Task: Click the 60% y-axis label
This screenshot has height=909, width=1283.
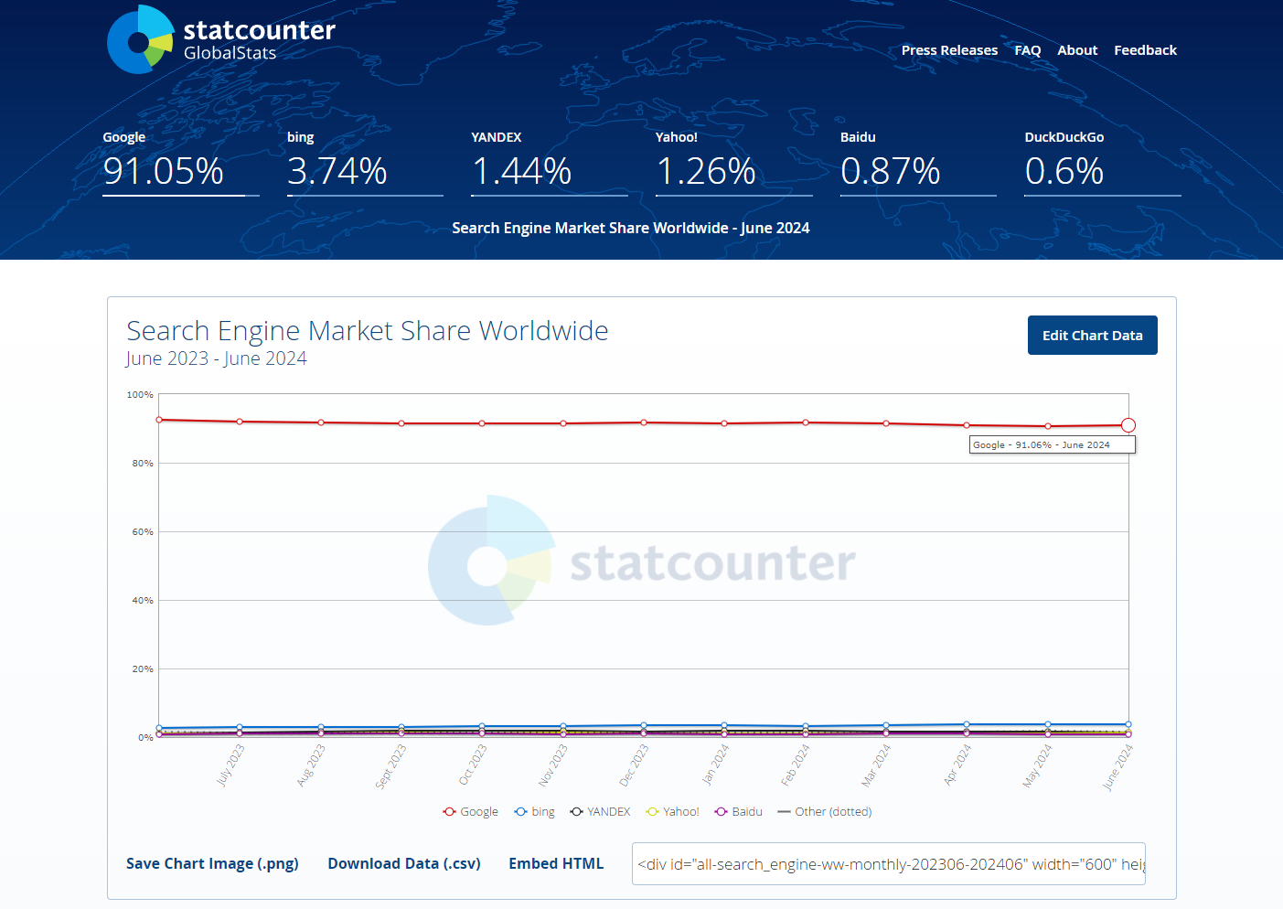Action: pos(143,532)
